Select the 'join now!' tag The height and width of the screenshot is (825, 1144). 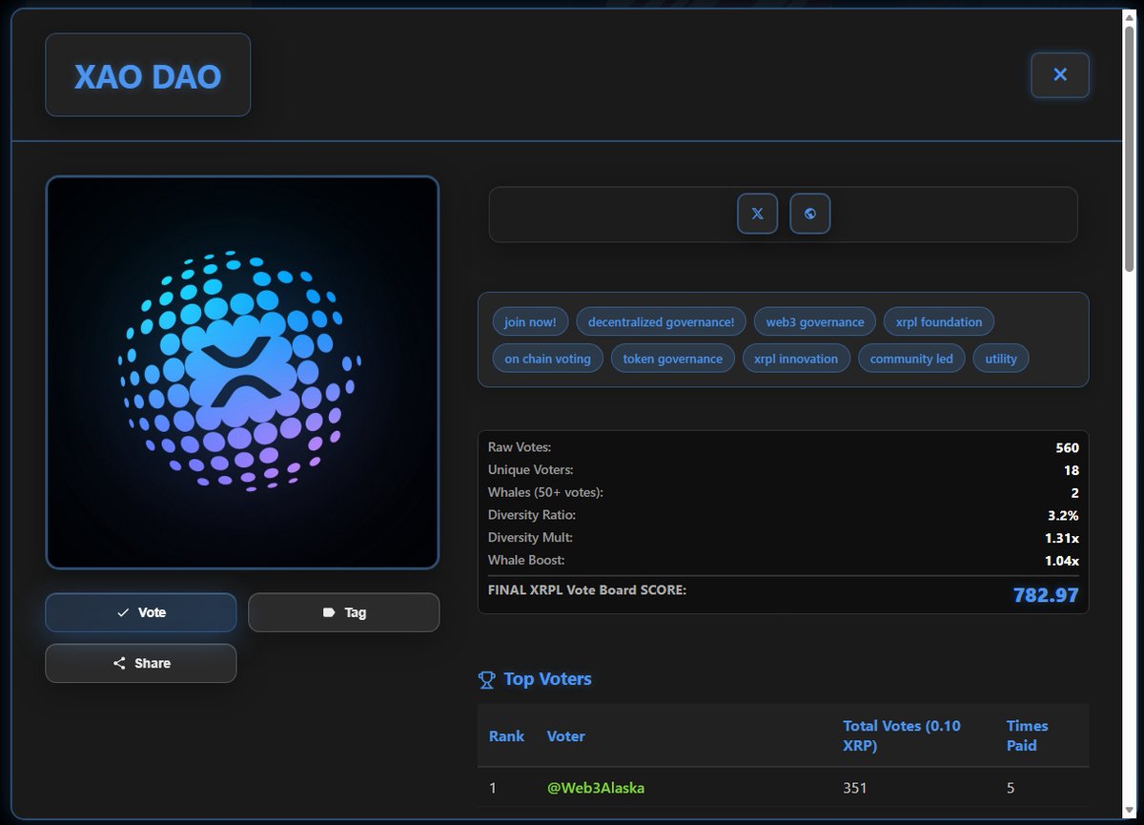pos(530,321)
